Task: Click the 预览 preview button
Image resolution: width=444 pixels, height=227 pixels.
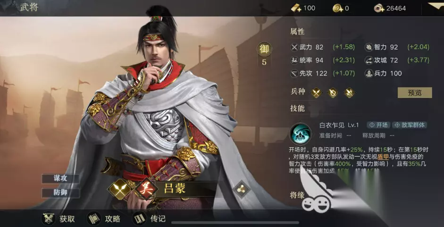Action: [x=415, y=92]
